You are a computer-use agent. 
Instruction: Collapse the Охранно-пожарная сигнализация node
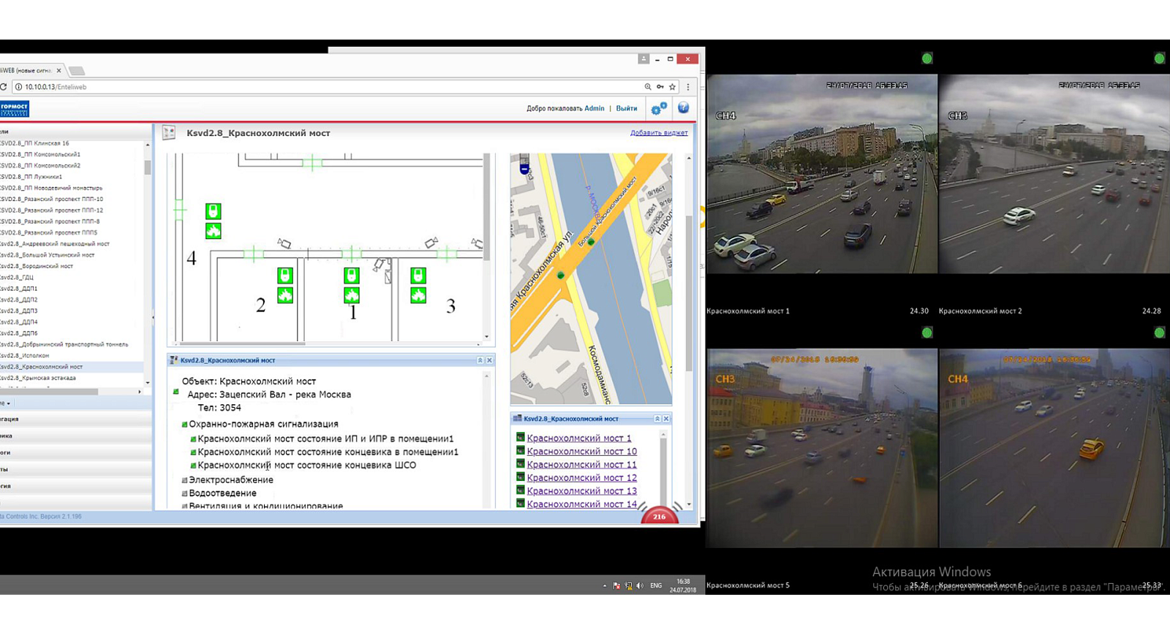[184, 425]
